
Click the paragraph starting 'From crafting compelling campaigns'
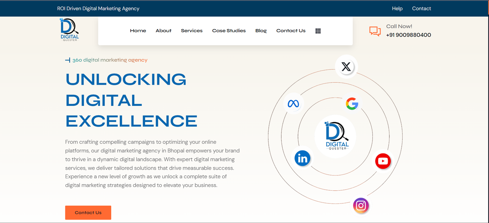coord(153,164)
